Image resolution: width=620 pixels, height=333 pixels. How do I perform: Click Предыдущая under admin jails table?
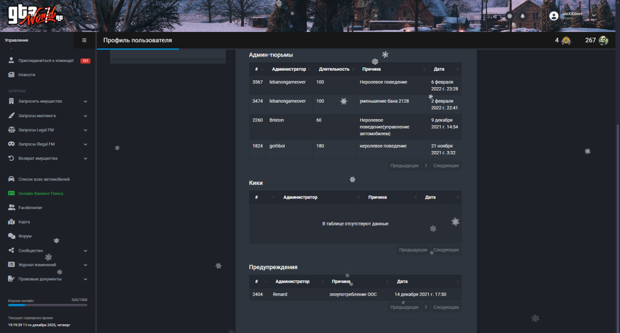(x=404, y=166)
